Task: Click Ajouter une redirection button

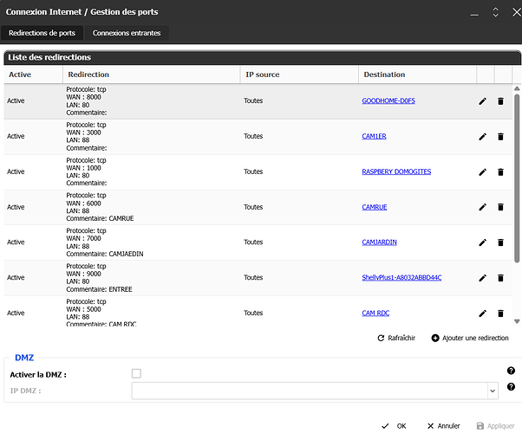Action: tap(469, 338)
